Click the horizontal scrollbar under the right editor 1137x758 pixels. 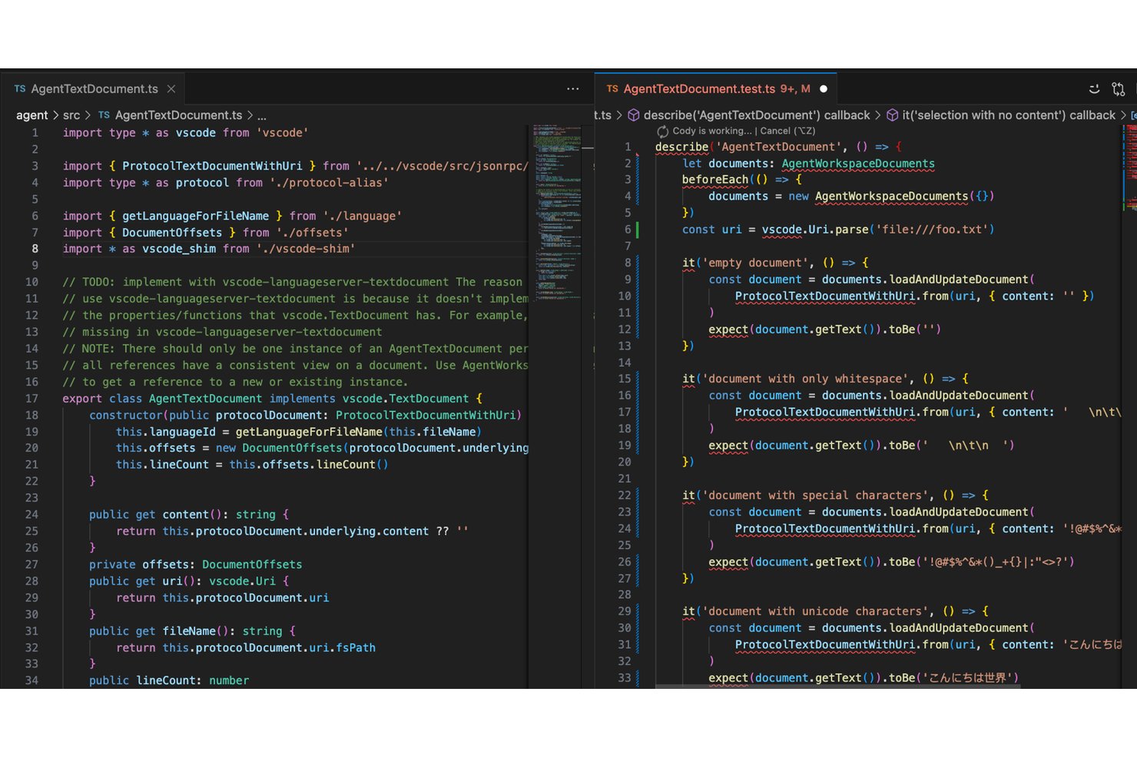[x=837, y=686]
